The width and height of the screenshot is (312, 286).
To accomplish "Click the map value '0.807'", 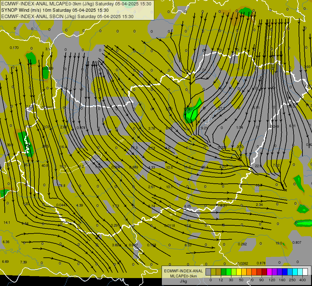I will click(297, 242).
